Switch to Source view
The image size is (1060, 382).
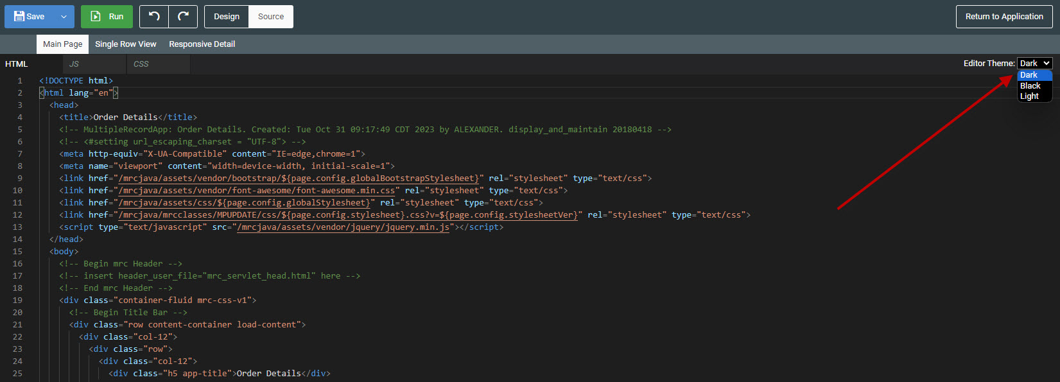(x=271, y=17)
